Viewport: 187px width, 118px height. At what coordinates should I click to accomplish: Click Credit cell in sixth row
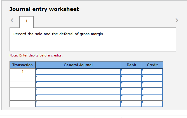pyautogui.click(x=152, y=104)
